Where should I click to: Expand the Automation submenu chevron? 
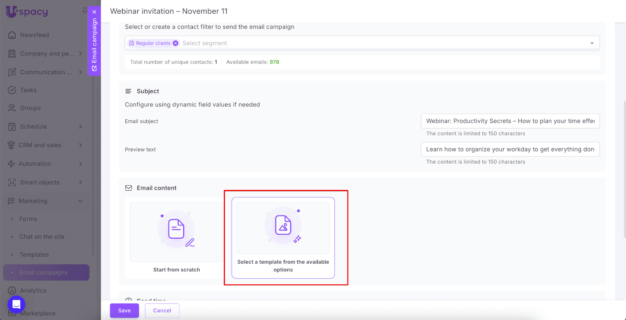81,164
